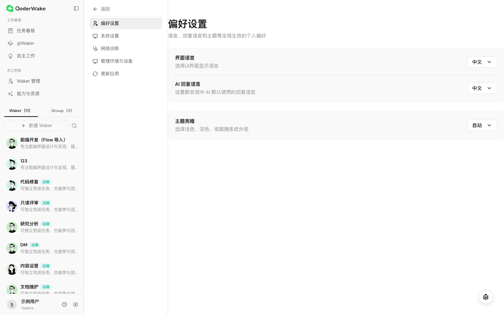The width and height of the screenshot is (504, 315).
Task: Click the search icon beside 新建 Waker
Action: tap(74, 126)
